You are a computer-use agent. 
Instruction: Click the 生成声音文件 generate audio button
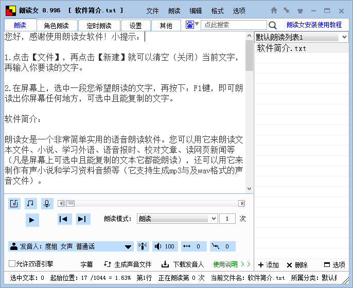pos(128,264)
